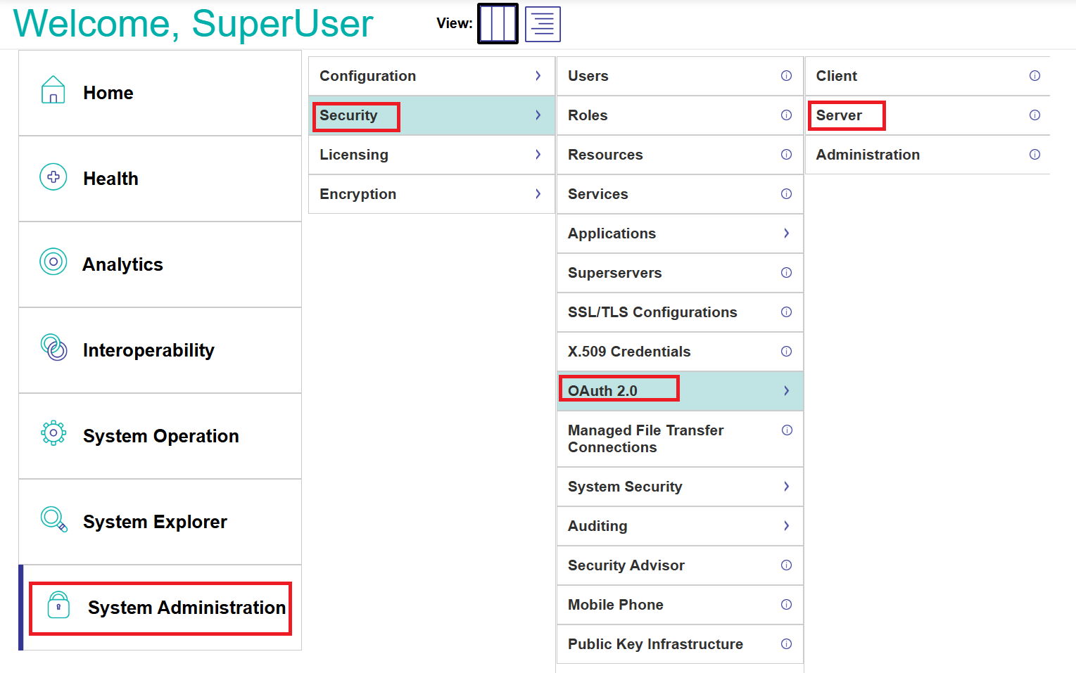The image size is (1076, 673).
Task: Switch to the list view layout
Action: click(x=543, y=24)
